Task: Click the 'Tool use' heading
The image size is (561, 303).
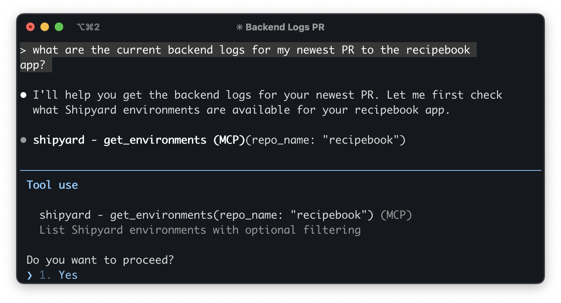Action: tap(52, 185)
